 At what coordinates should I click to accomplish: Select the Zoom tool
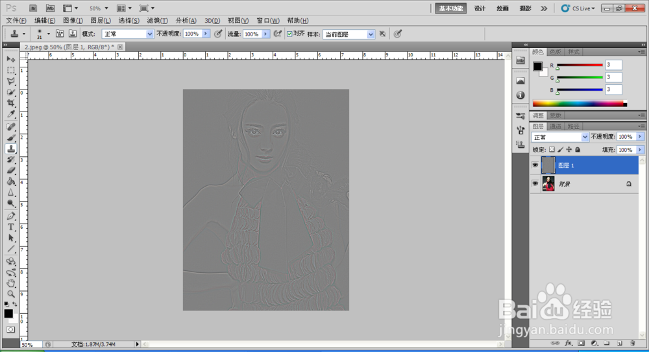11,294
